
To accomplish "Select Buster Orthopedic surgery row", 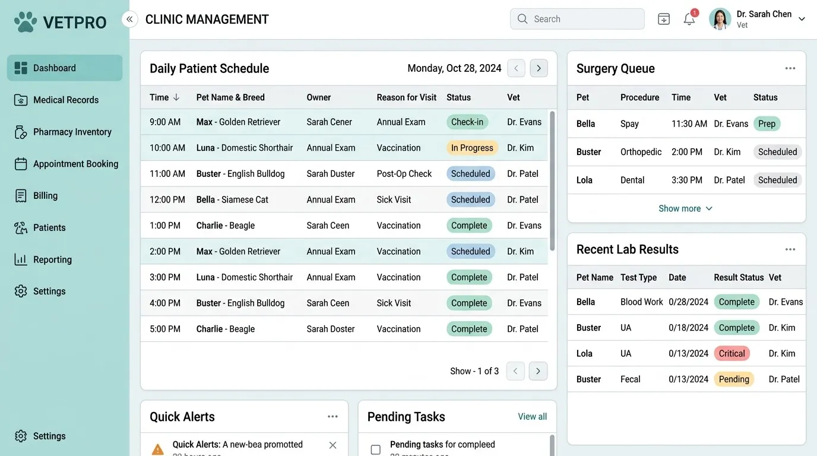I will (x=686, y=152).
